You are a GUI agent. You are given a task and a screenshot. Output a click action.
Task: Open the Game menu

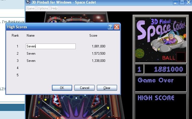(x=31, y=8)
